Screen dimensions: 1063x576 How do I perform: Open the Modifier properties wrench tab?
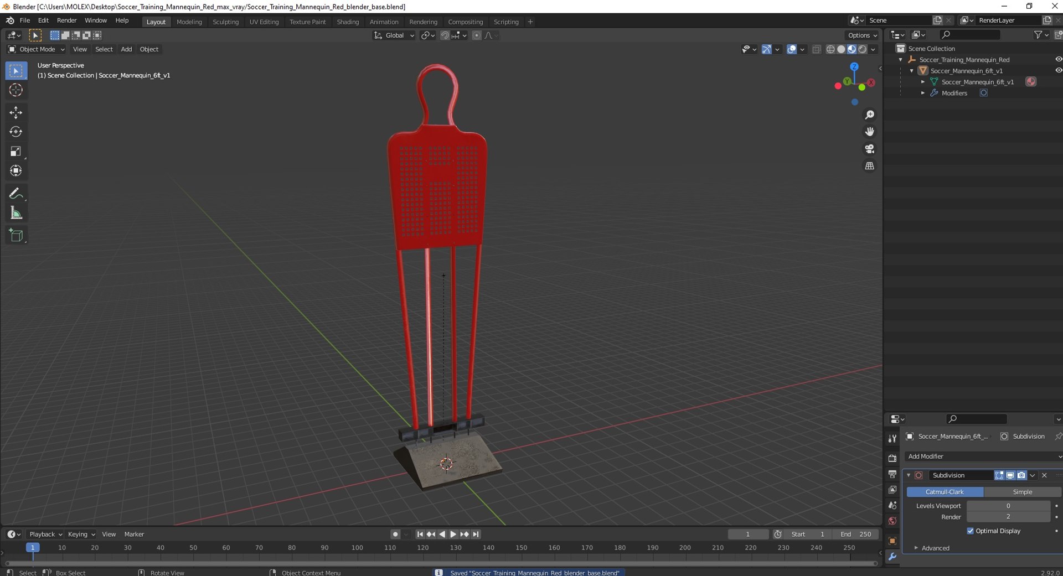pos(892,557)
